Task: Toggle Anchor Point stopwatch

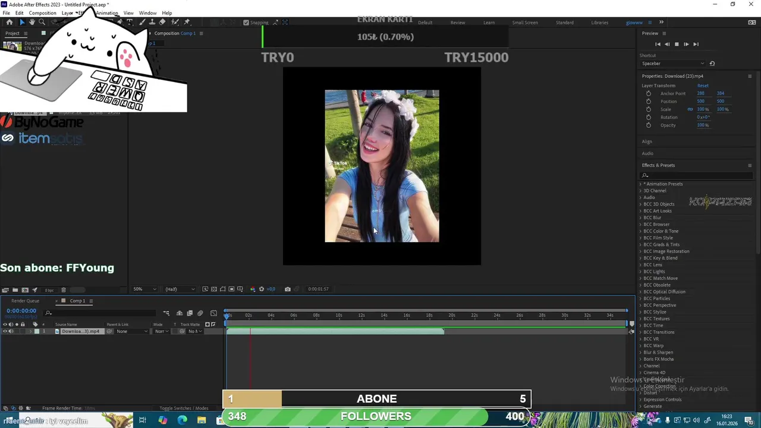Action: pyautogui.click(x=649, y=93)
